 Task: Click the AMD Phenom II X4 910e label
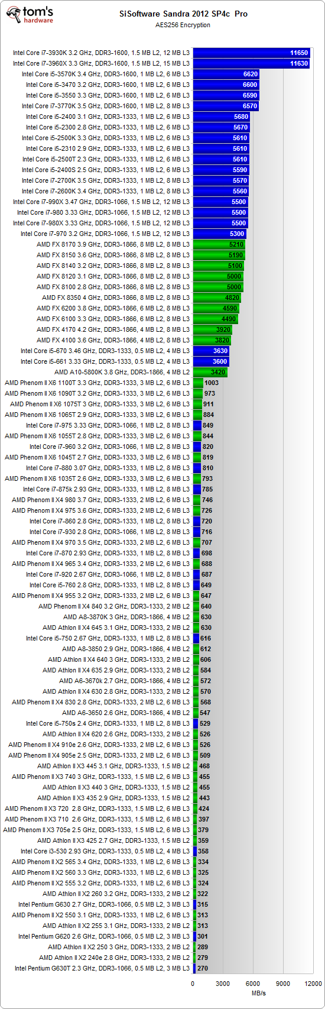pyautogui.click(x=99, y=745)
